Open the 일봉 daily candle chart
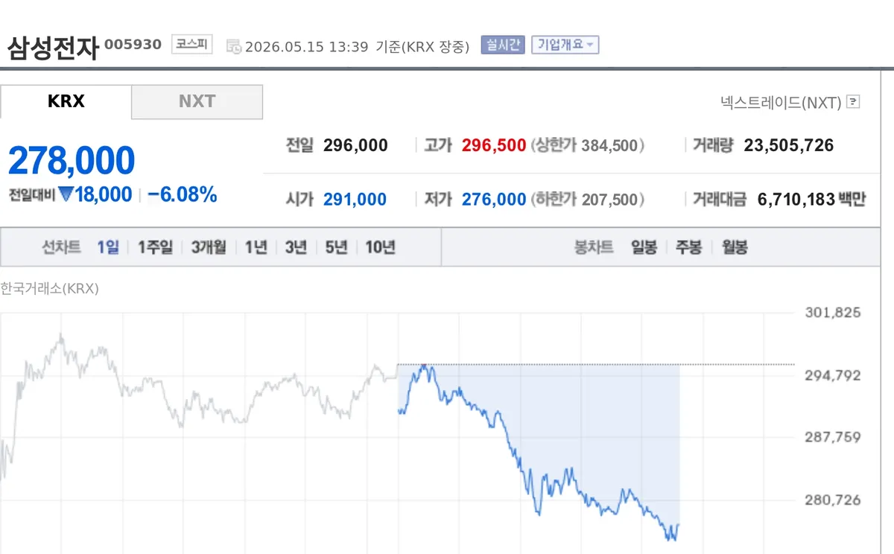This screenshot has width=894, height=554. coord(644,247)
